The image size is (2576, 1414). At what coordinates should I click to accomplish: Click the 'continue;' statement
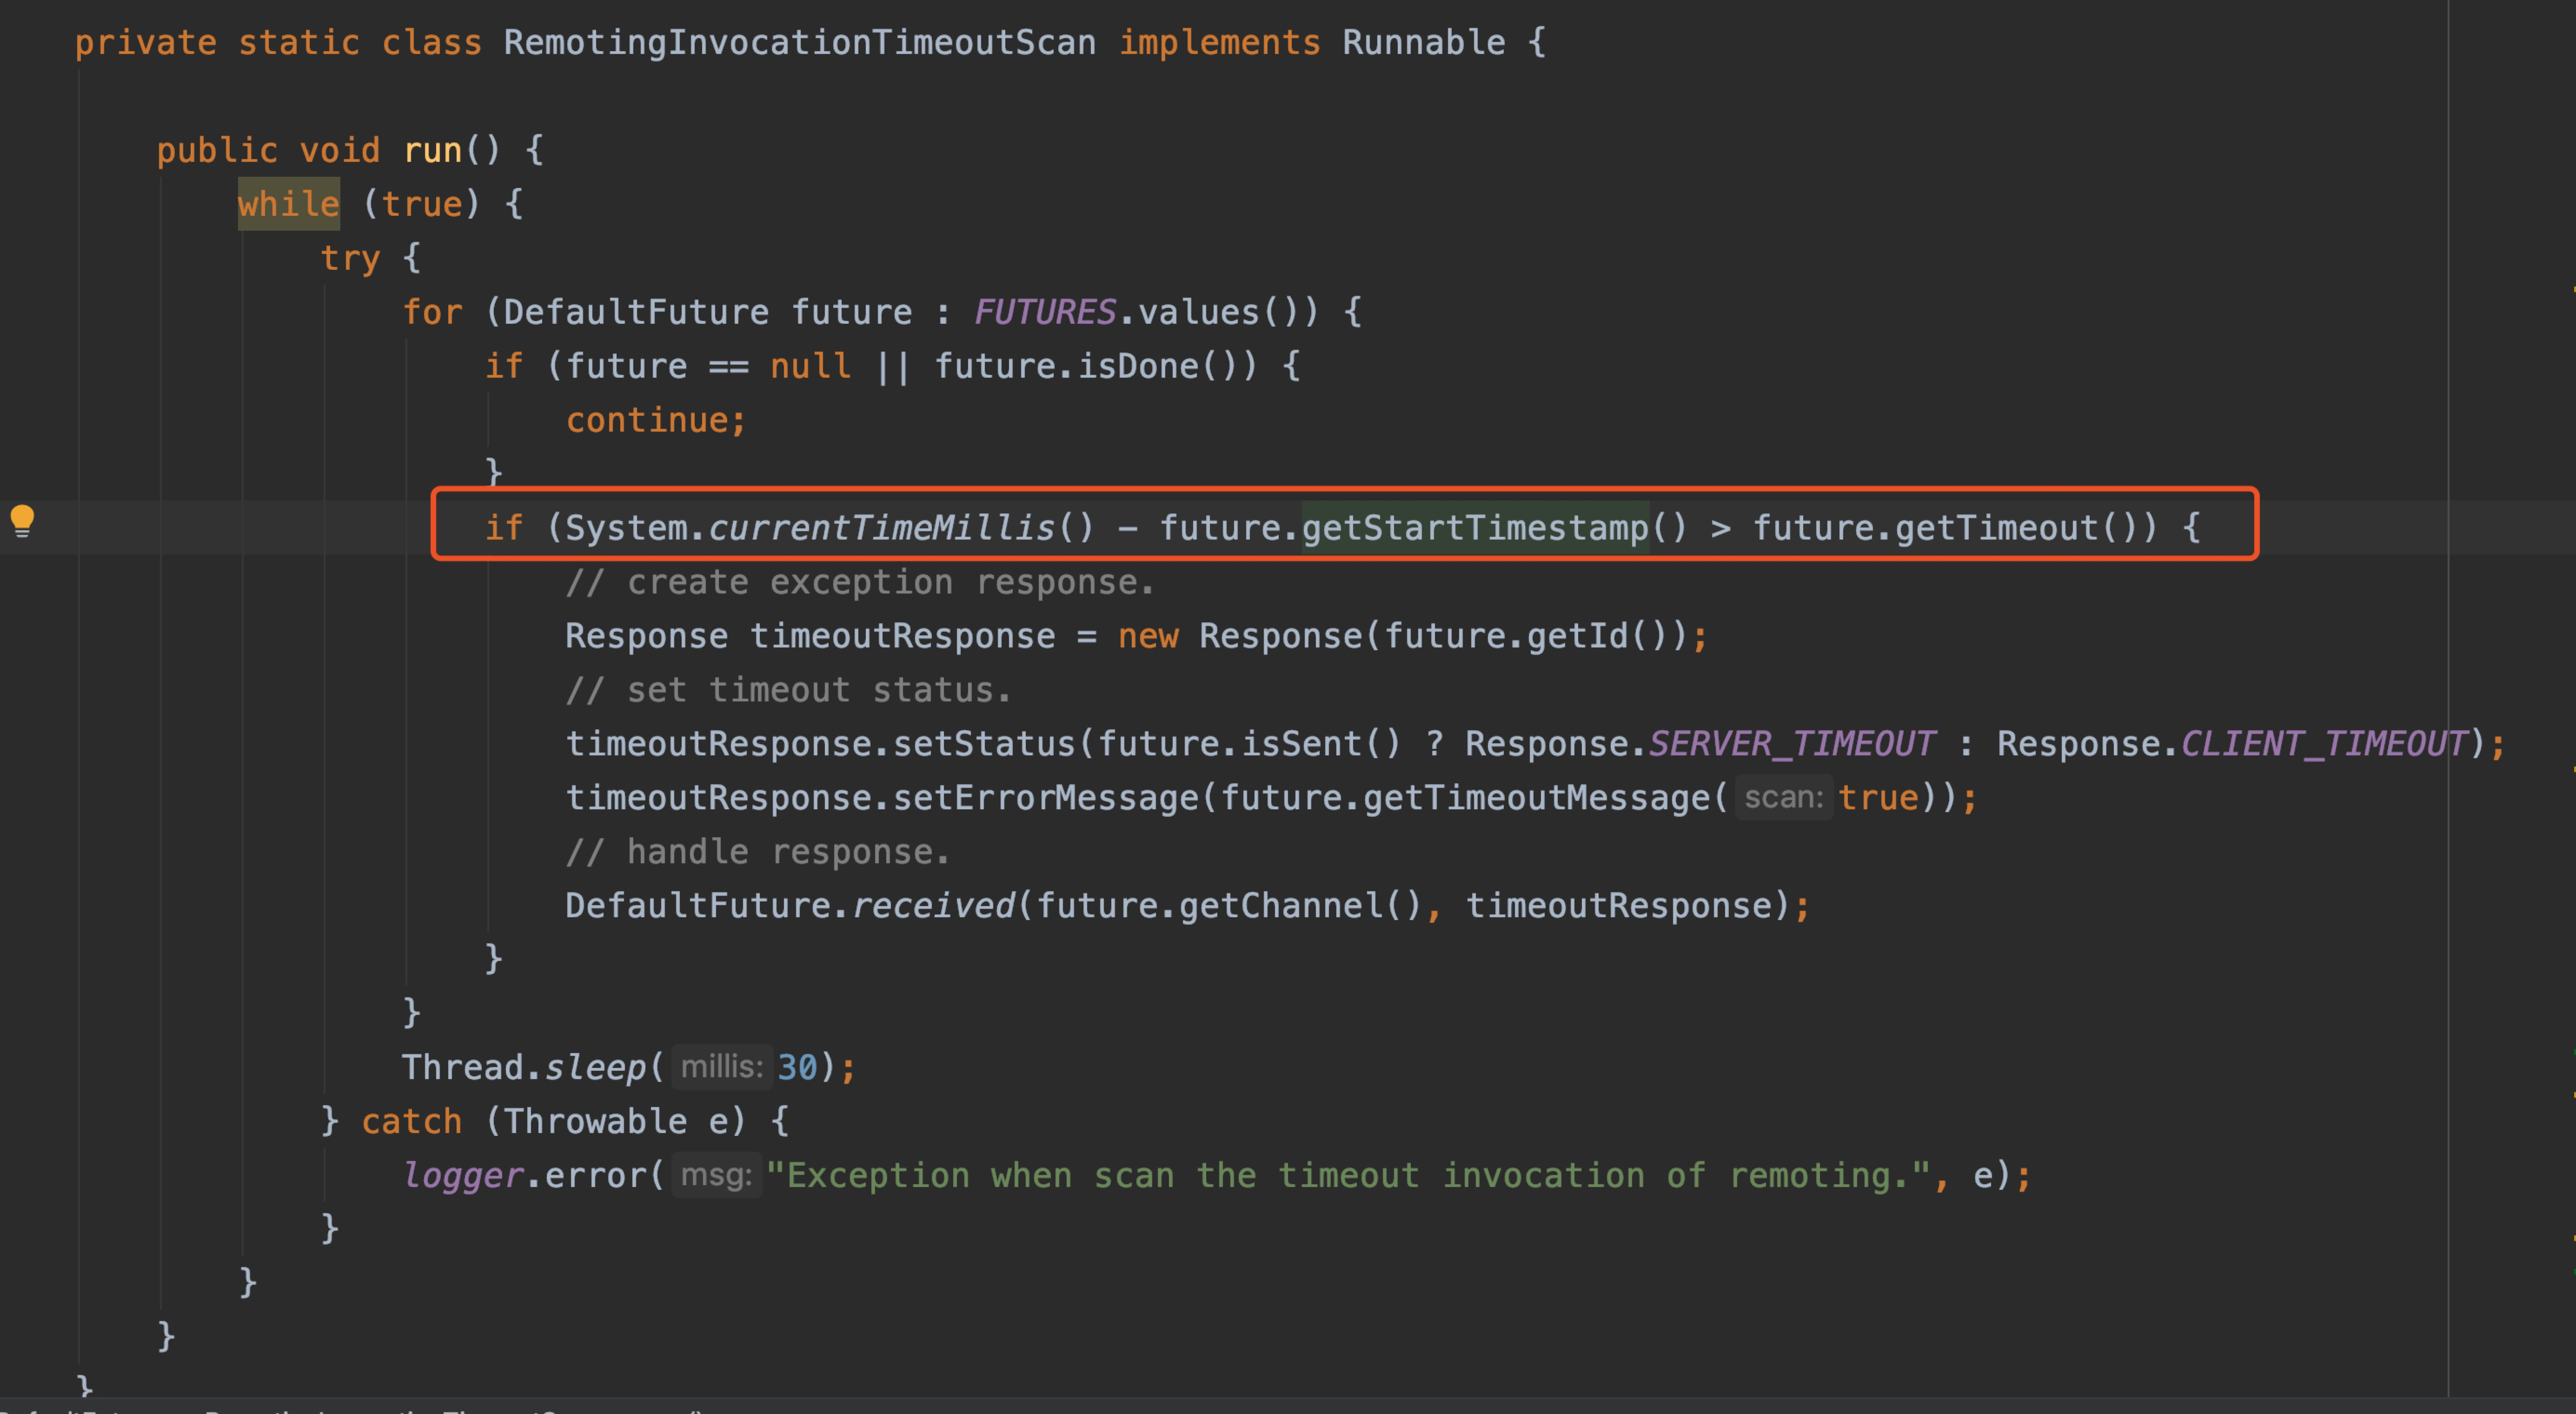(x=655, y=420)
